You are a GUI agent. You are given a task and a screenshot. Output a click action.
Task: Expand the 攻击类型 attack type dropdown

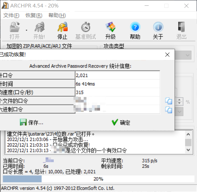click(x=187, y=55)
